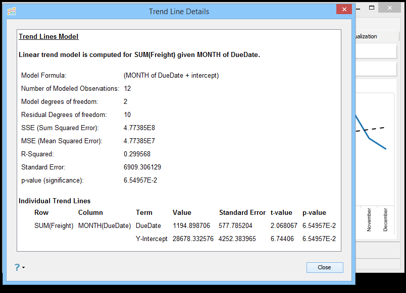Viewport: 406px width, 293px height.
Task: Click the Model Formula text
Action: [x=171, y=76]
